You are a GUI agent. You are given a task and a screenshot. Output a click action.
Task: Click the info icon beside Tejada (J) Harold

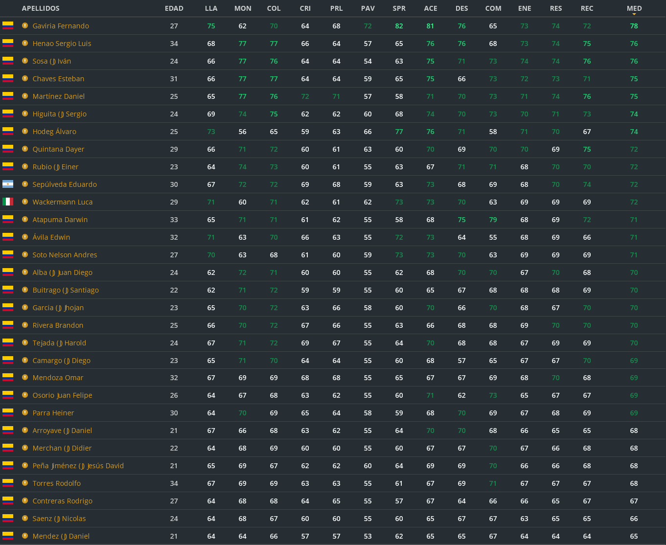25,342
